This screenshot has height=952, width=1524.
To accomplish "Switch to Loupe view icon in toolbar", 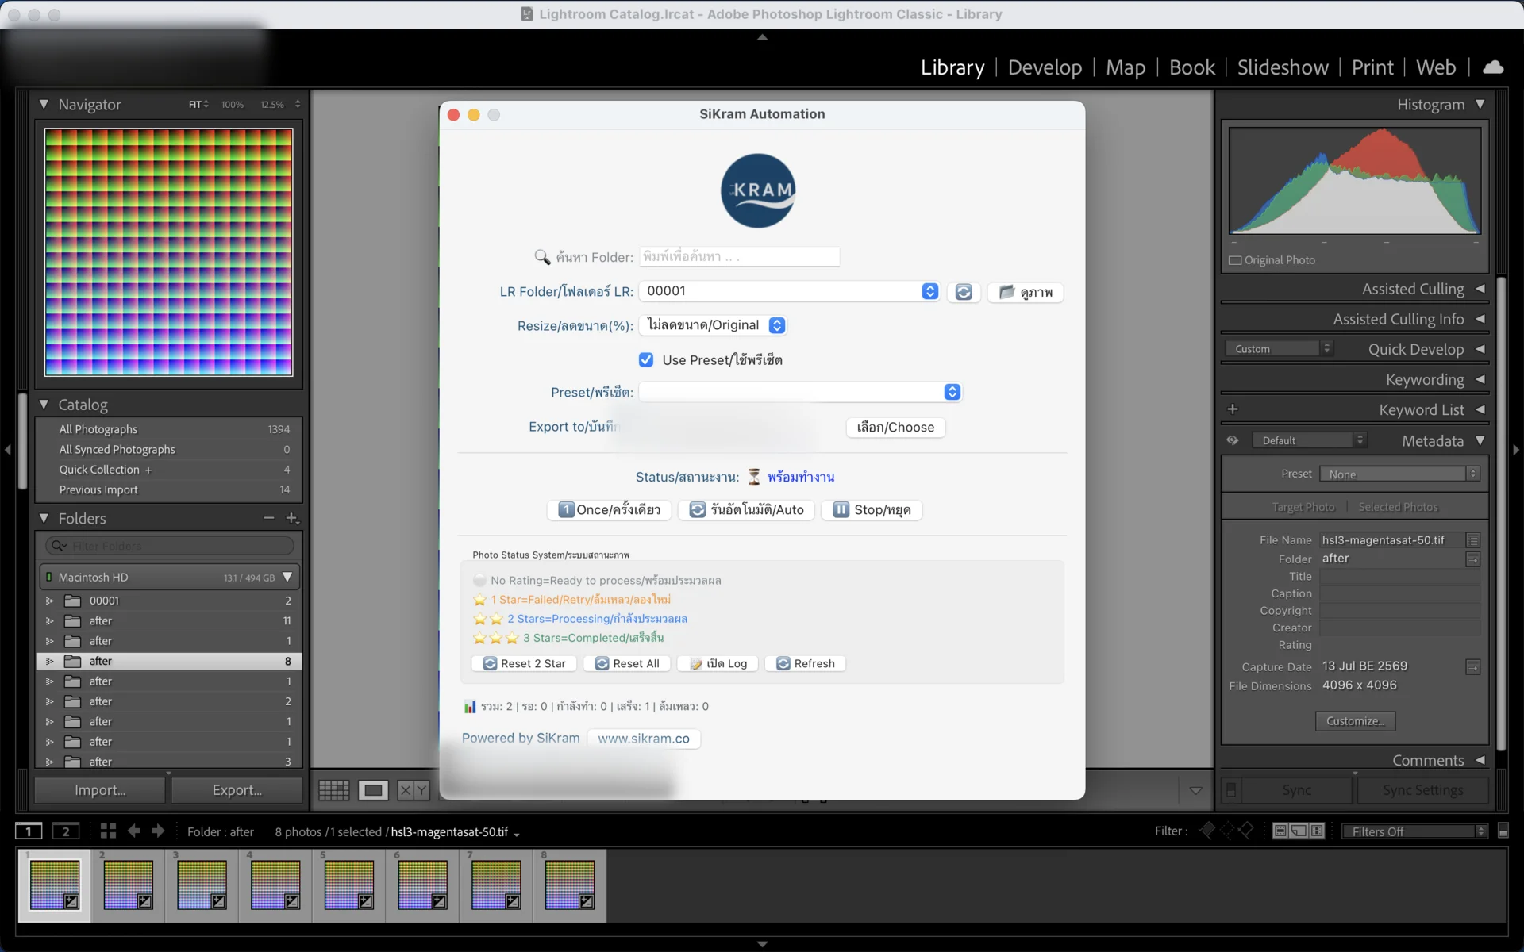I will click(373, 790).
